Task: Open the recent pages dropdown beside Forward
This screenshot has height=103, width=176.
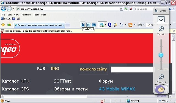Action: click(x=13, y=9)
